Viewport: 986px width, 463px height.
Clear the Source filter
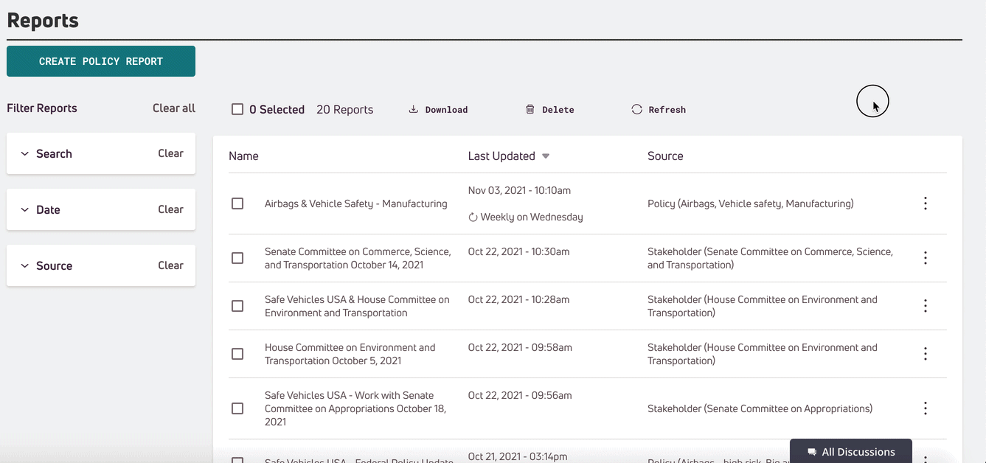[170, 265]
